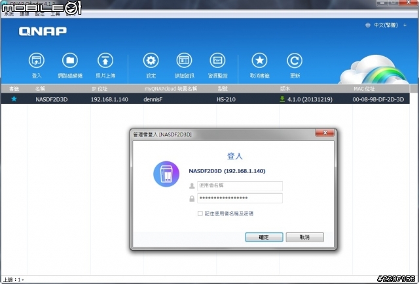Open the 設定 gear settings icon
The image size is (419, 284).
[151, 61]
